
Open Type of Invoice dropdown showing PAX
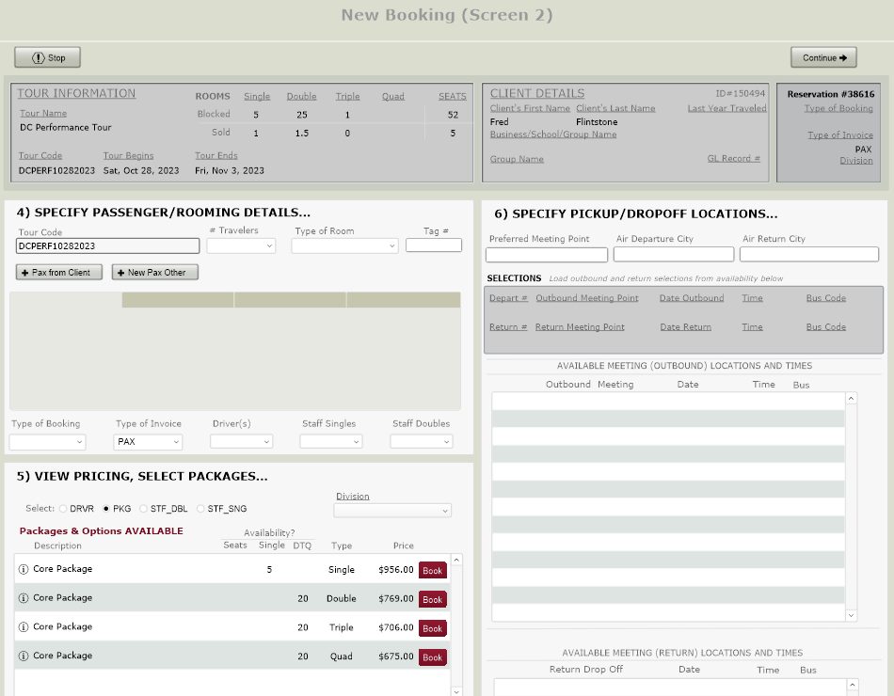click(148, 442)
